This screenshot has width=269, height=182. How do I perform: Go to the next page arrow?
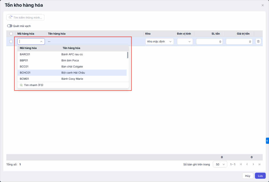[253, 164]
